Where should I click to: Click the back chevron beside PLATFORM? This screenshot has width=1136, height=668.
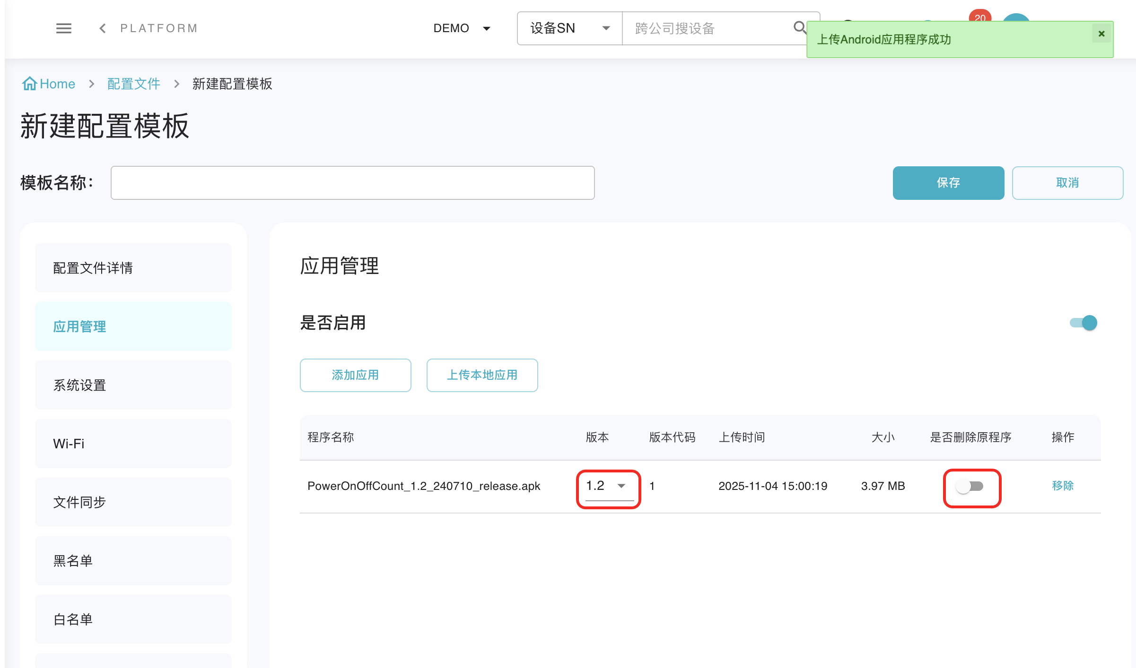[x=103, y=28]
